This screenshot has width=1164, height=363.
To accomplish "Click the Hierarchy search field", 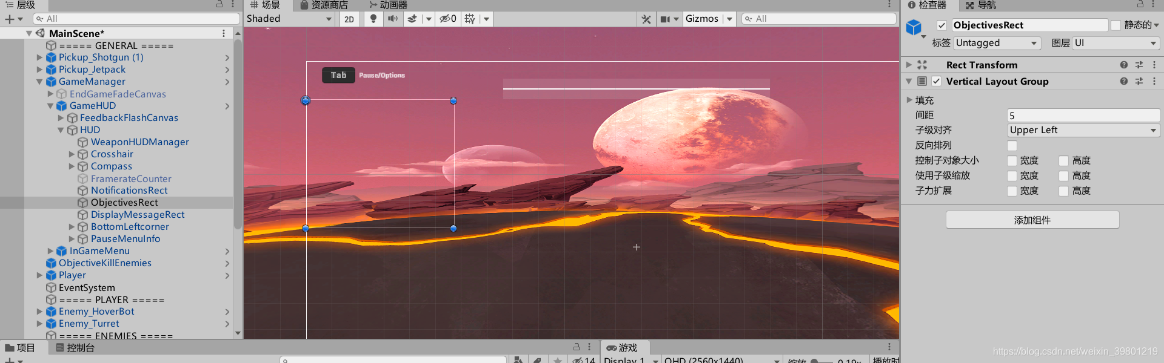I will [x=136, y=19].
